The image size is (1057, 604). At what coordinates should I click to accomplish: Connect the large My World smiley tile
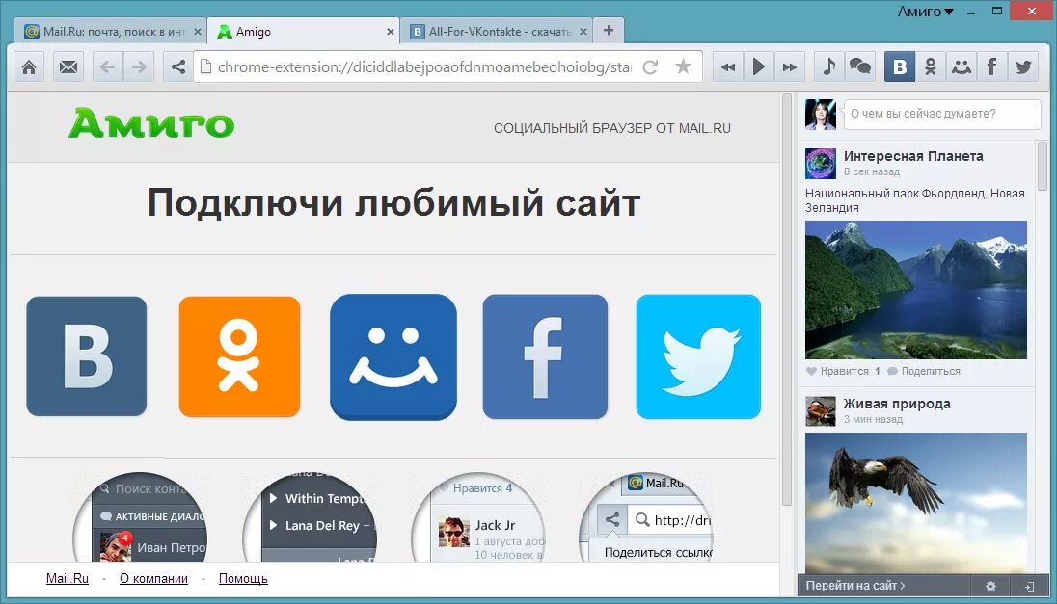click(x=393, y=356)
